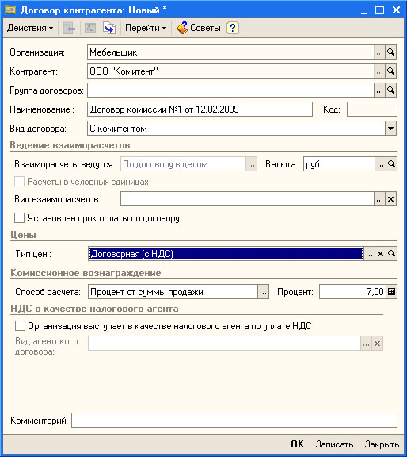Screen dimensions: 407x457
Task: Click the magnifier icon next to Контрагент
Action: click(390, 71)
